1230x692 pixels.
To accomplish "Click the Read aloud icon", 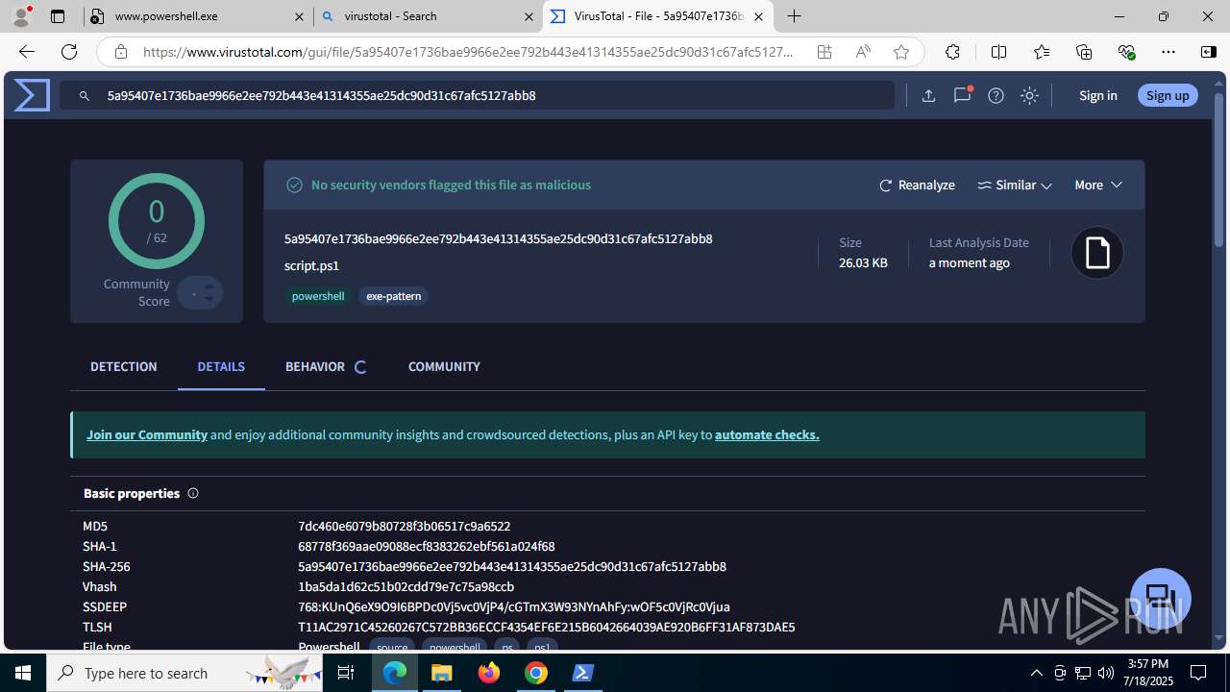I will (863, 52).
